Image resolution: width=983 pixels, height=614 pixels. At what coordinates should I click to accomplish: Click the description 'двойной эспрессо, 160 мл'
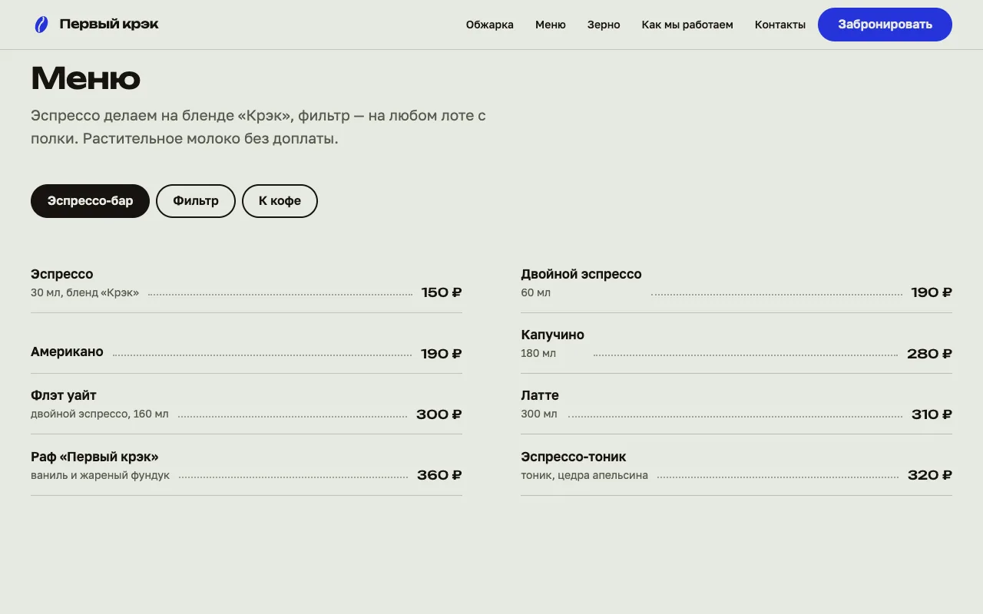coord(100,414)
